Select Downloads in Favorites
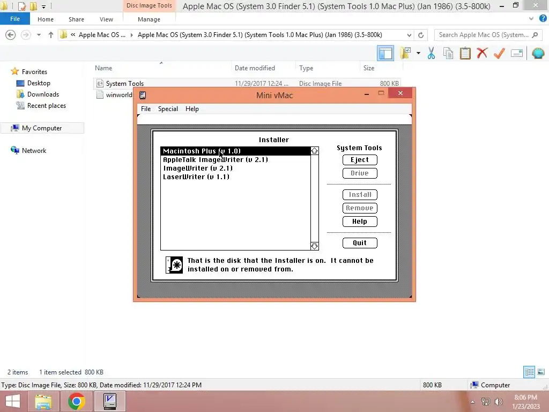 tap(43, 94)
